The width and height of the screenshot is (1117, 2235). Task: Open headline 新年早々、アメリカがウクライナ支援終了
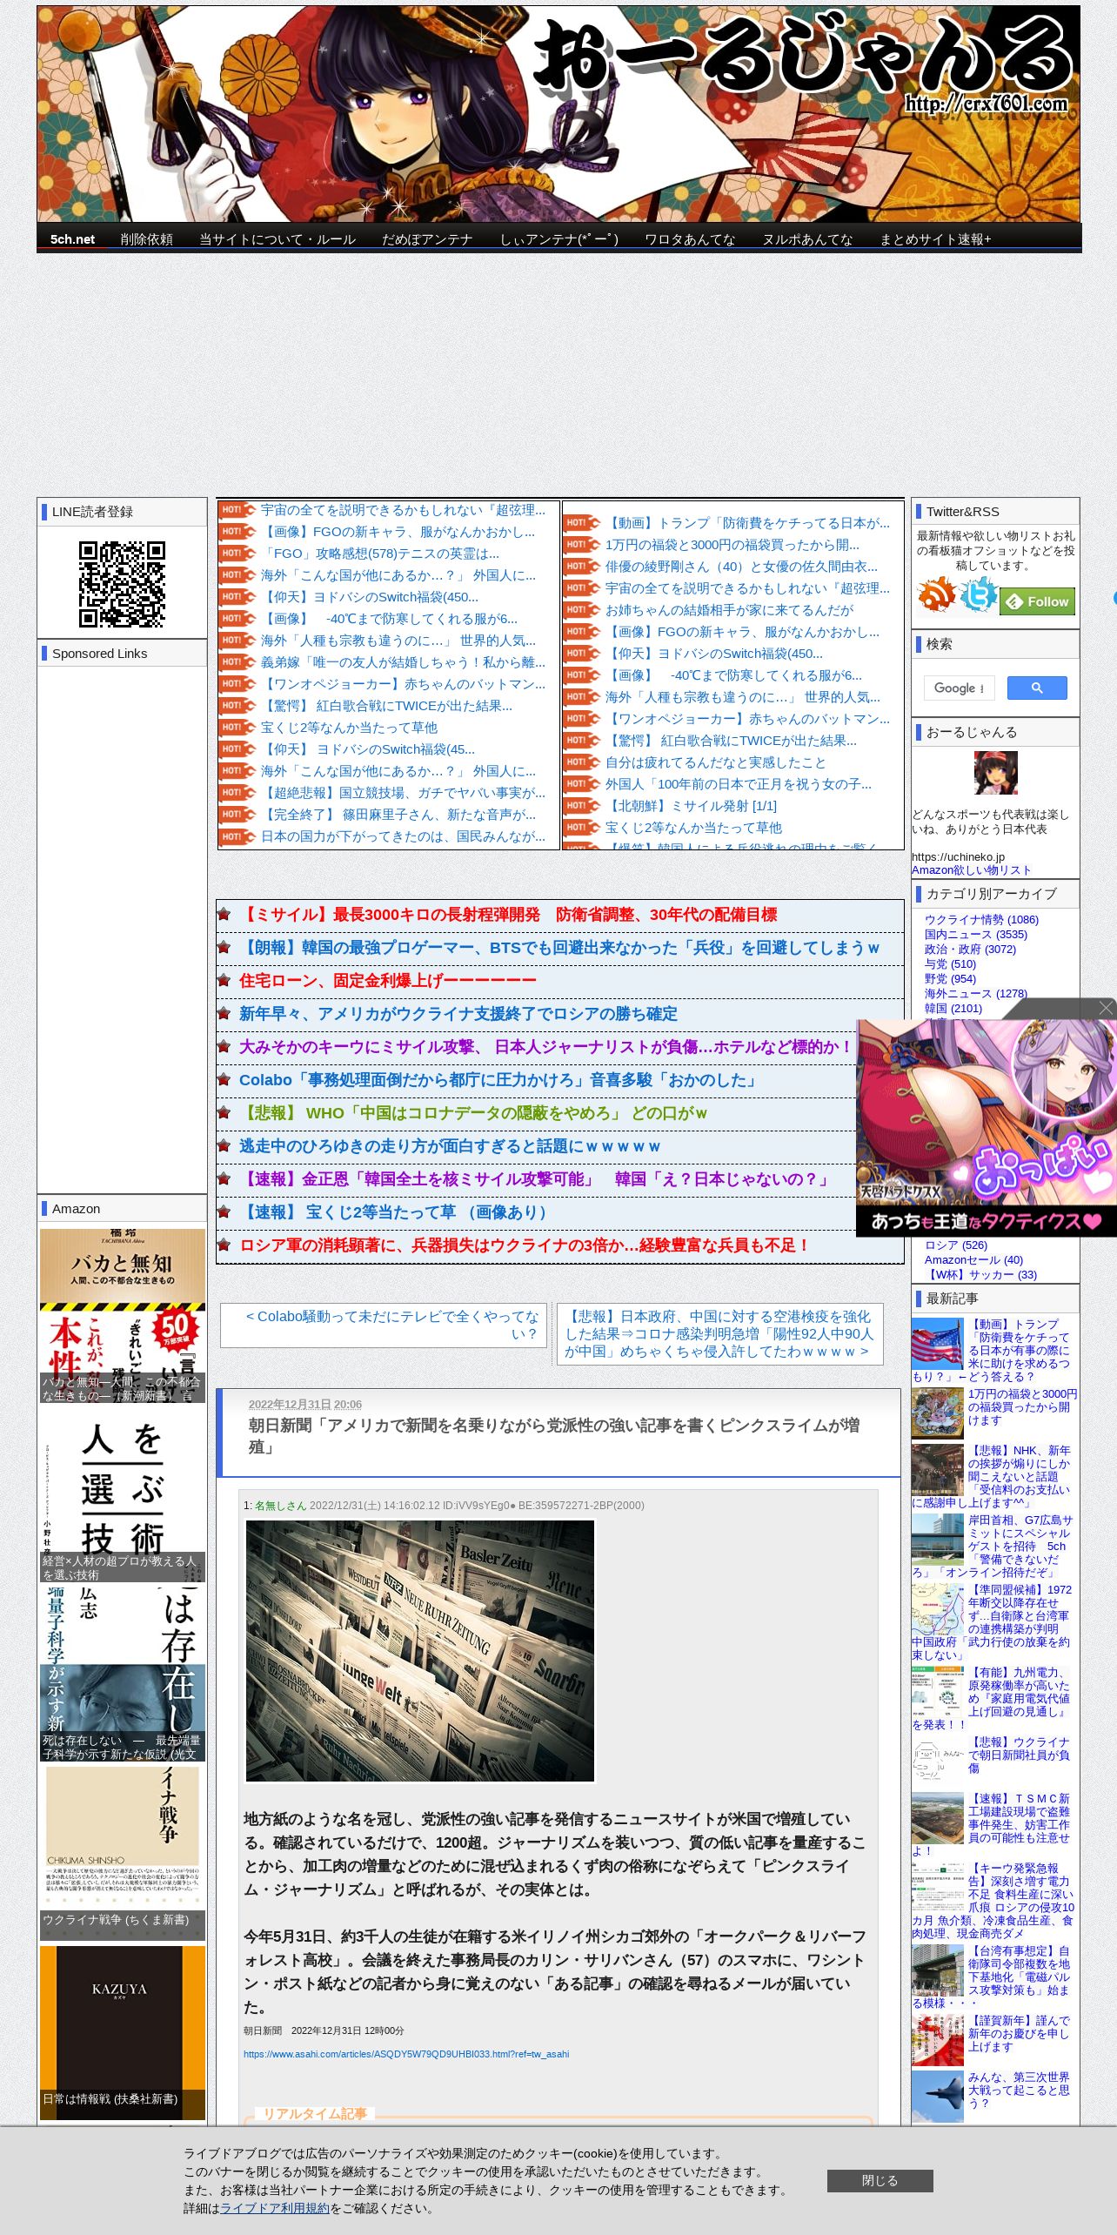click(458, 1014)
